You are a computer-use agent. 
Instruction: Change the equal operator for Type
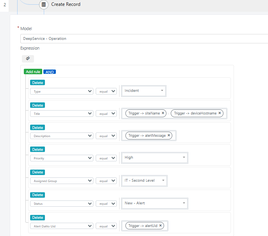tap(106, 91)
